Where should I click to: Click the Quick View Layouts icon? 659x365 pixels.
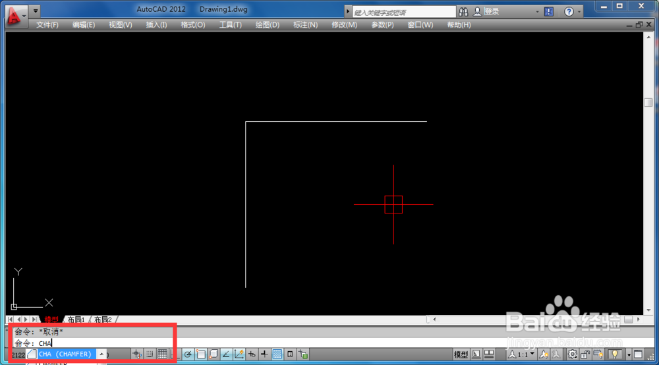tap(476, 354)
